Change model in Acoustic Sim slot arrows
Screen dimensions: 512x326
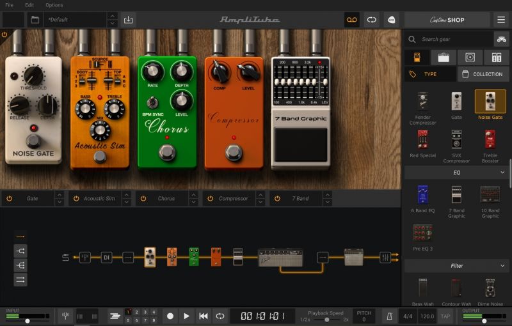pyautogui.click(x=126, y=199)
